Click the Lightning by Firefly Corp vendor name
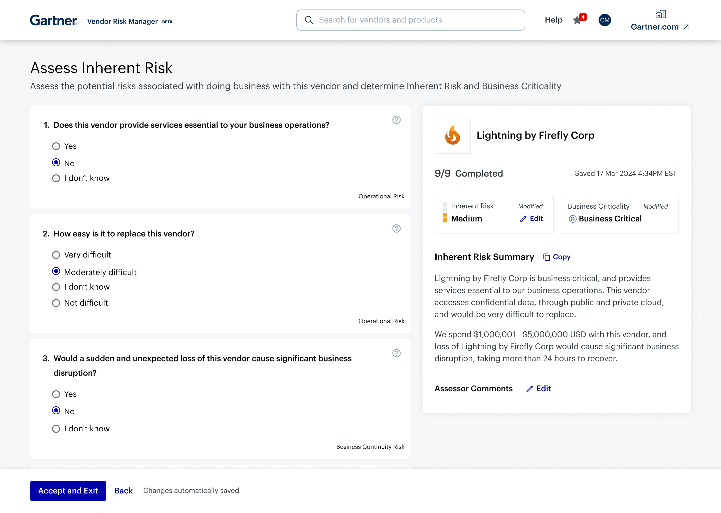 point(535,135)
